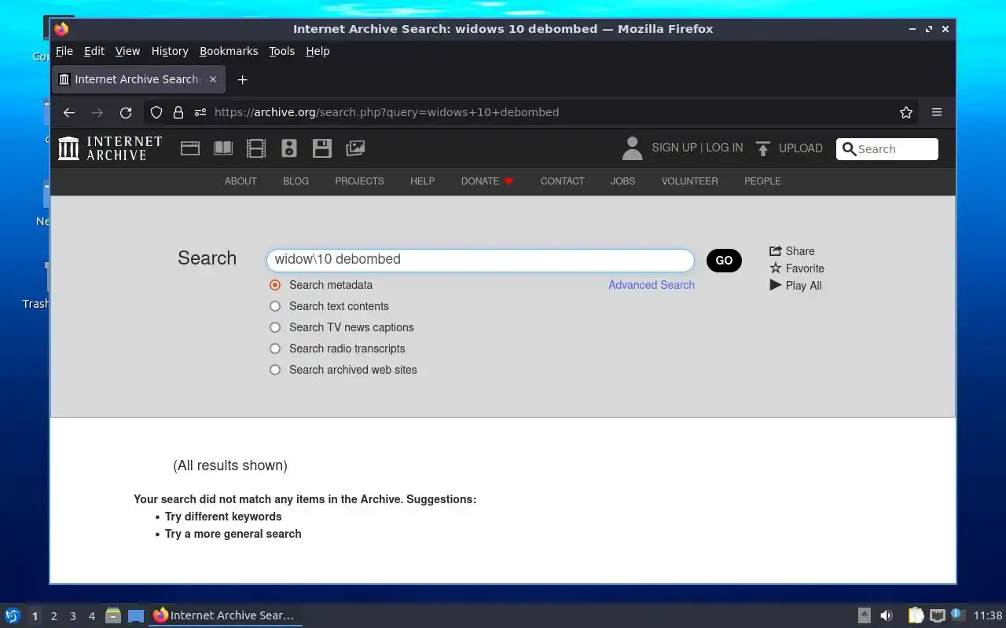Click the Firefox back arrow
1006x628 pixels.
click(69, 112)
